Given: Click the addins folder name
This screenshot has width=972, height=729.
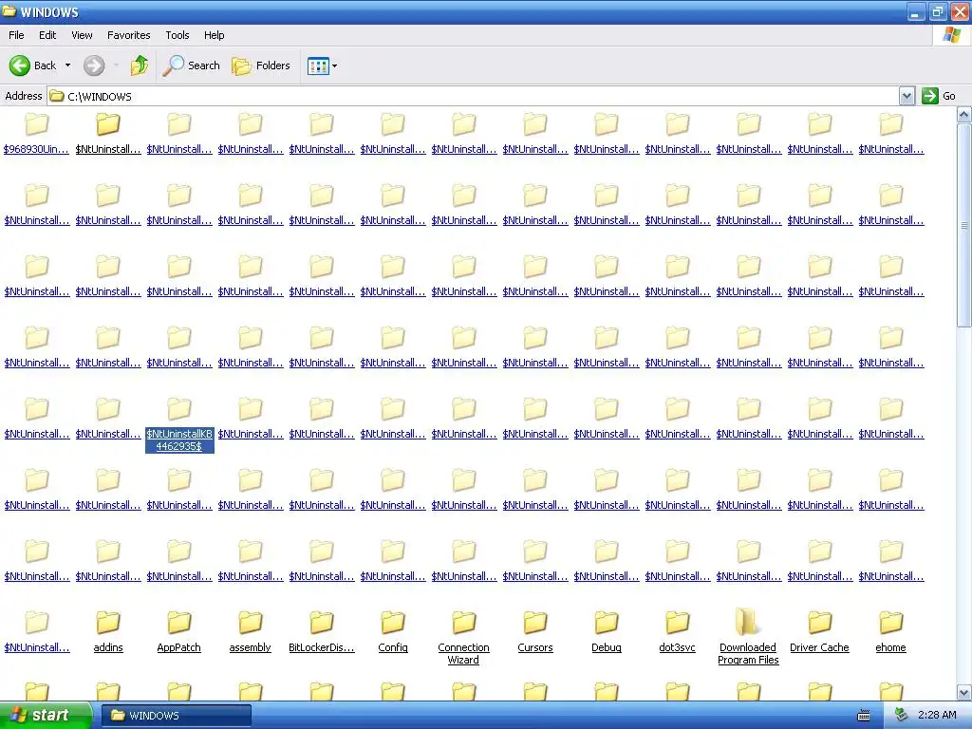Looking at the screenshot, I should tap(108, 647).
